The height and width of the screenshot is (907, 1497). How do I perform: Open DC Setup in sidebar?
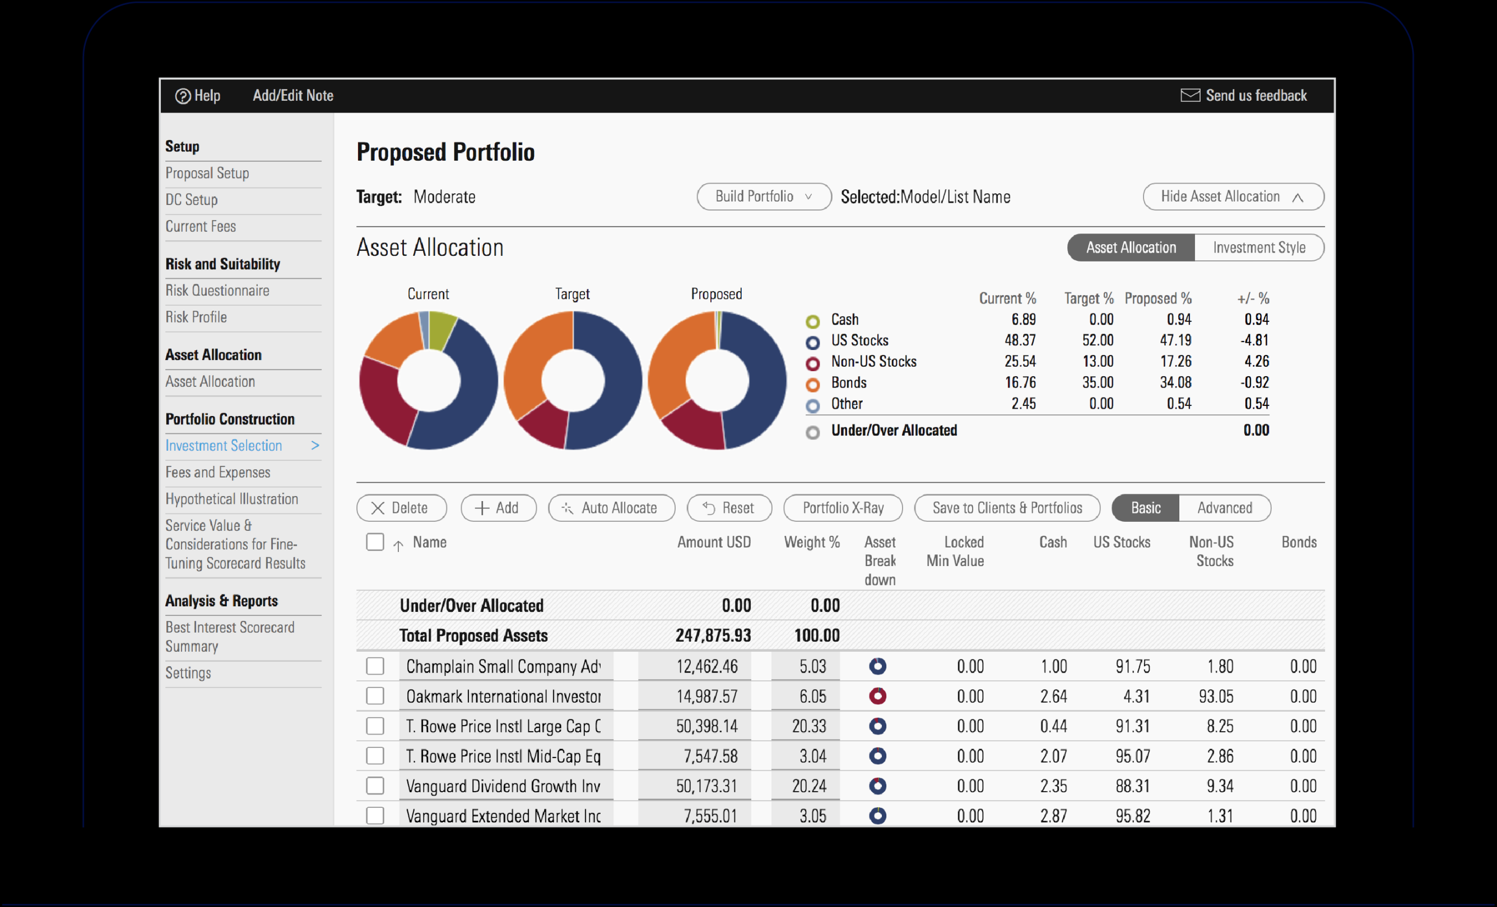[192, 200]
